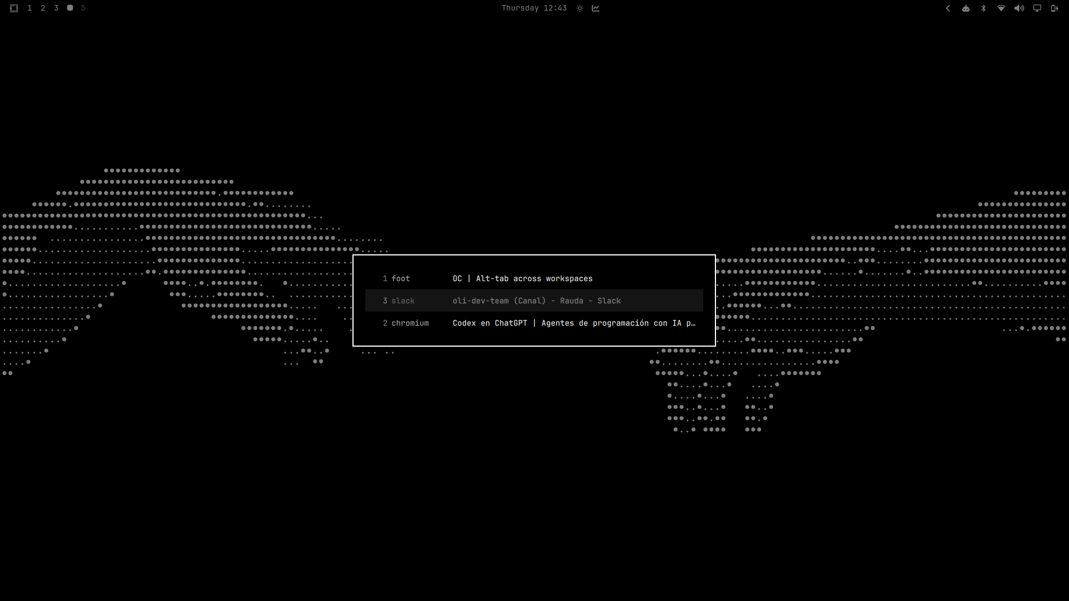Image resolution: width=1069 pixels, height=601 pixels.
Task: Click title "oli-dev-team (Canal) - Rauda - Slack"
Action: coord(536,300)
